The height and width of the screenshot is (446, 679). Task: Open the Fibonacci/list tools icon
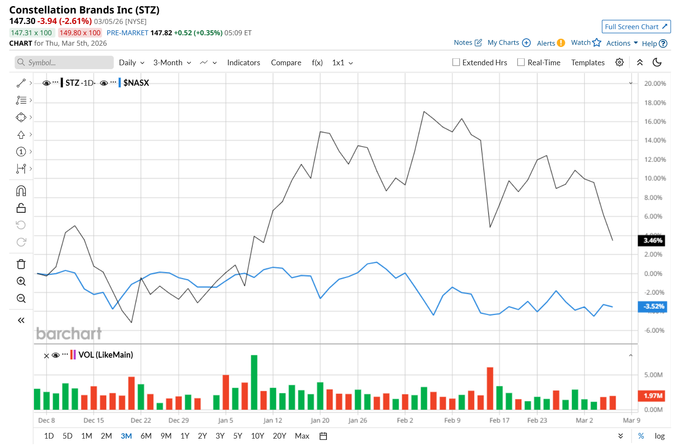pos(21,100)
